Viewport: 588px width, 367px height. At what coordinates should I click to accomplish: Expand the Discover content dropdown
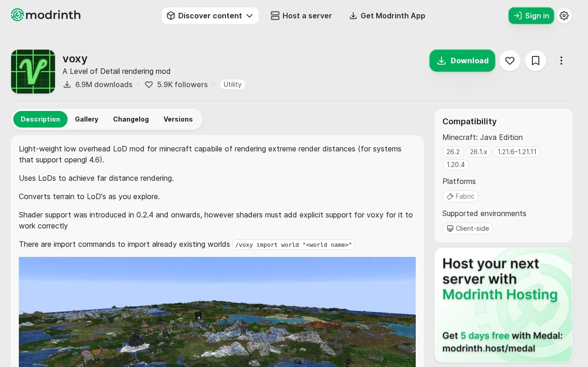tap(210, 16)
